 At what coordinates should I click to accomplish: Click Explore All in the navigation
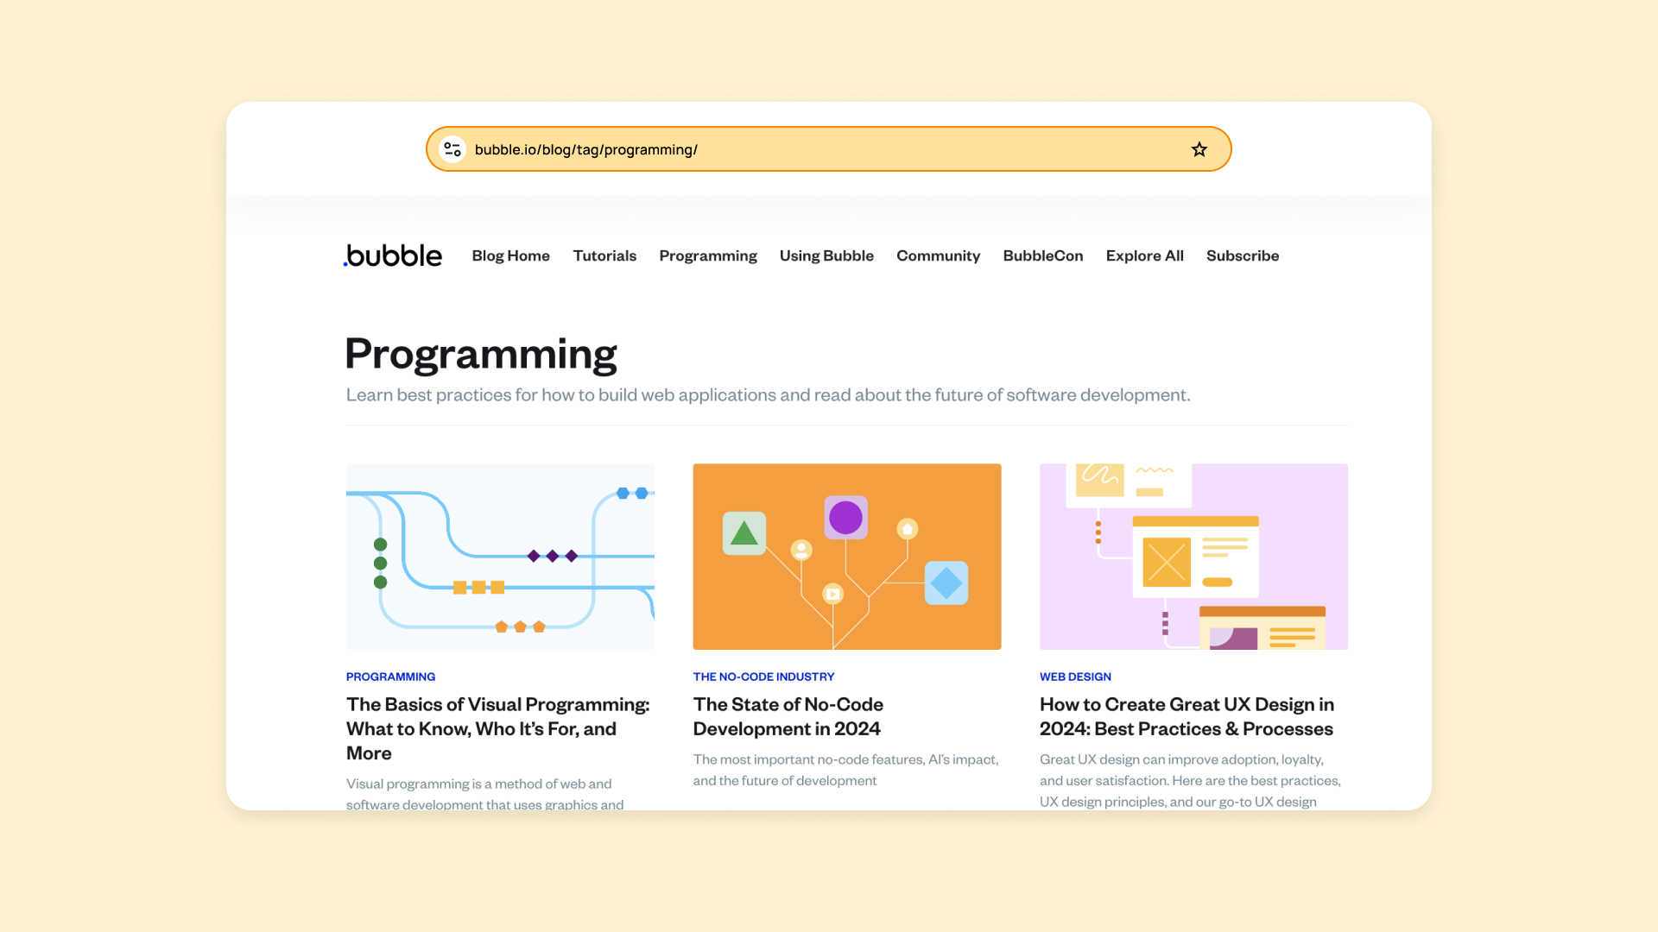click(1144, 255)
